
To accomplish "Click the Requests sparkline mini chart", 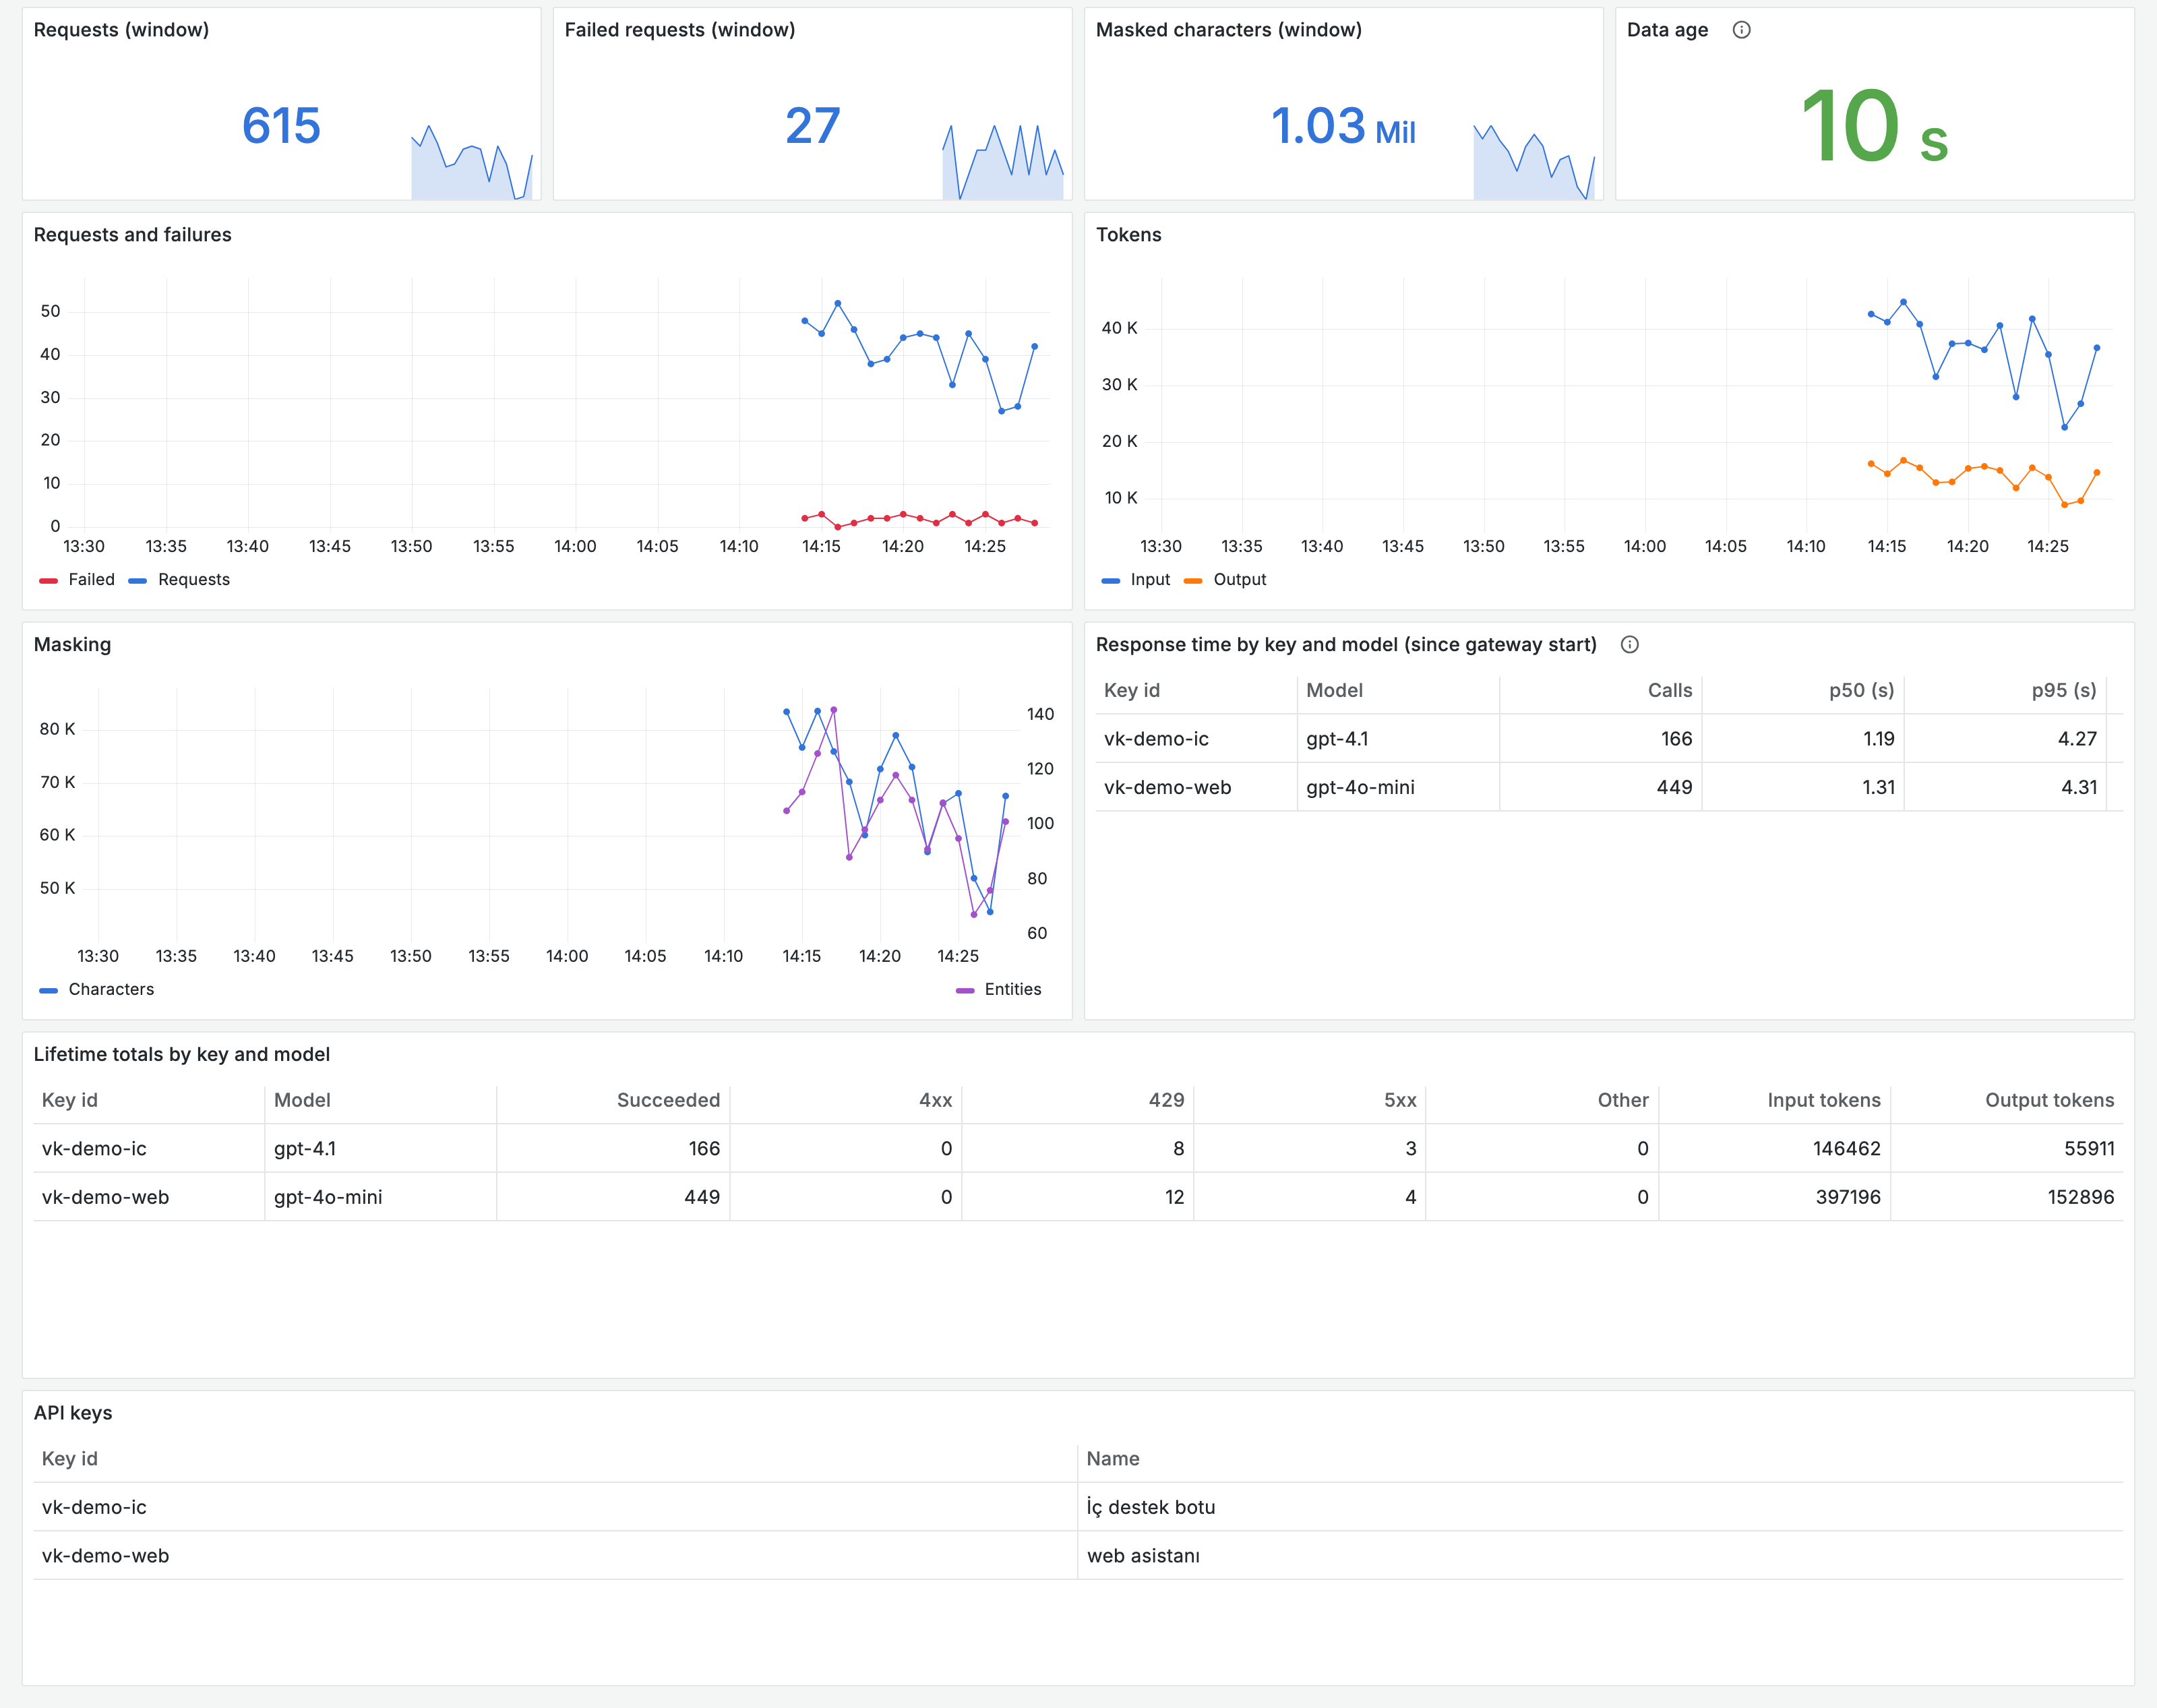I will pos(471,162).
